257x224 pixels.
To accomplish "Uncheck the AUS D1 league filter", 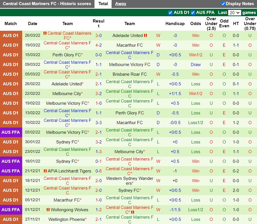I will pos(170,13).
